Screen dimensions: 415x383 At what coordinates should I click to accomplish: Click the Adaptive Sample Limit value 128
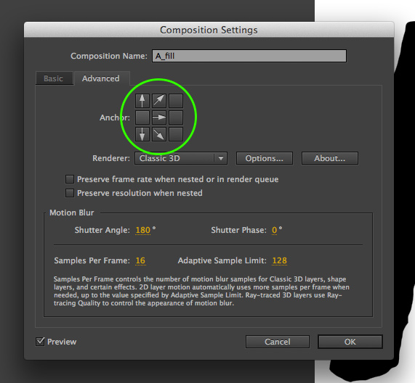pos(280,260)
